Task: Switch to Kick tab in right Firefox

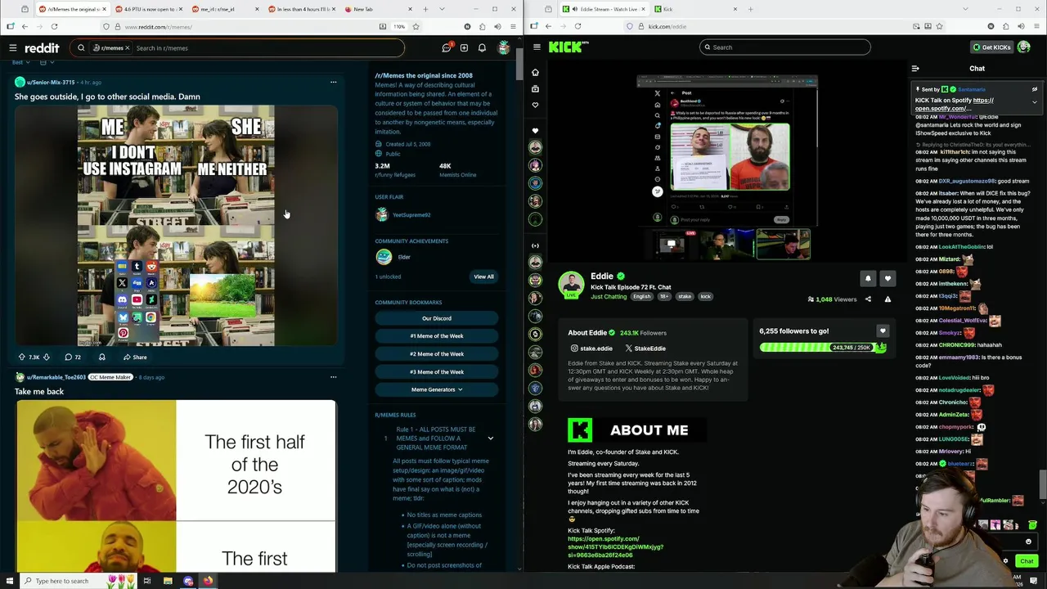Action: coord(695,9)
